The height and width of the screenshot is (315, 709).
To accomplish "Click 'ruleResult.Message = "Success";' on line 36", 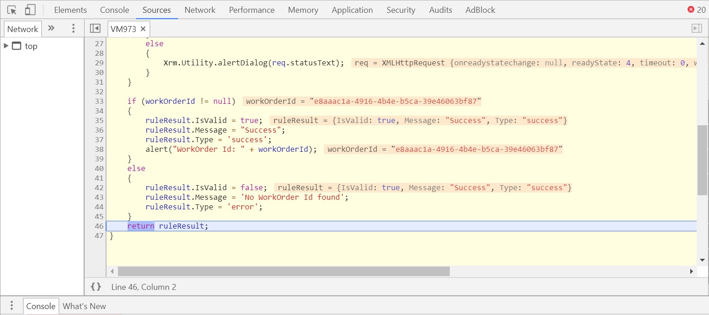I will pos(215,130).
